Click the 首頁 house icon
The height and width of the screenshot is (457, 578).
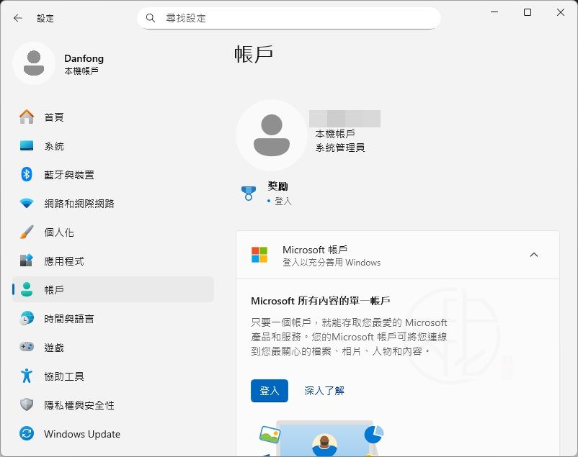[27, 117]
